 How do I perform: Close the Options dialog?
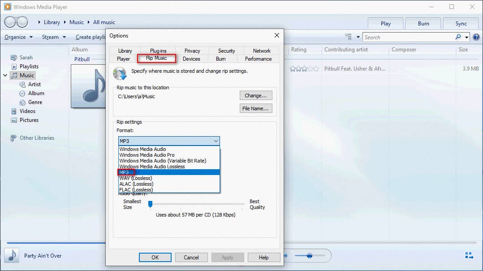(276, 35)
